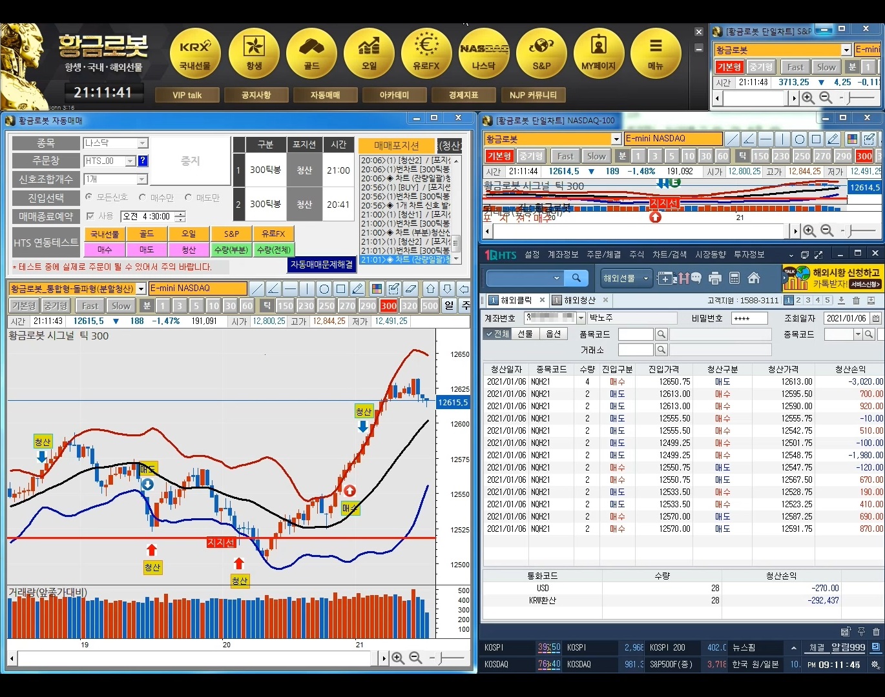885x697 pixels.
Task: Open the 오일 gold button
Action: 369,53
